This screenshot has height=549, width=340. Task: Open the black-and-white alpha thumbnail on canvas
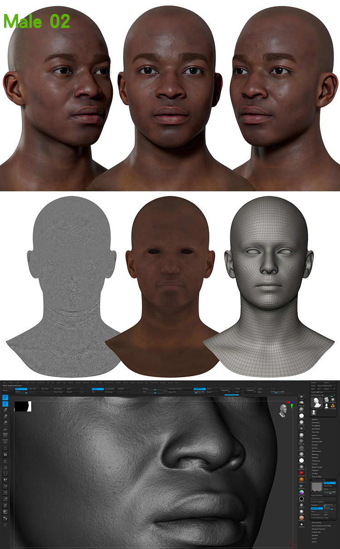coord(23,407)
